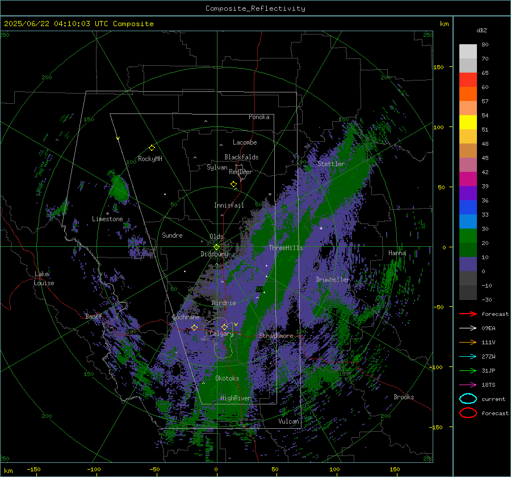The image size is (511, 477).
Task: Click the asterisk marker above Limestone
Action: 107,214
